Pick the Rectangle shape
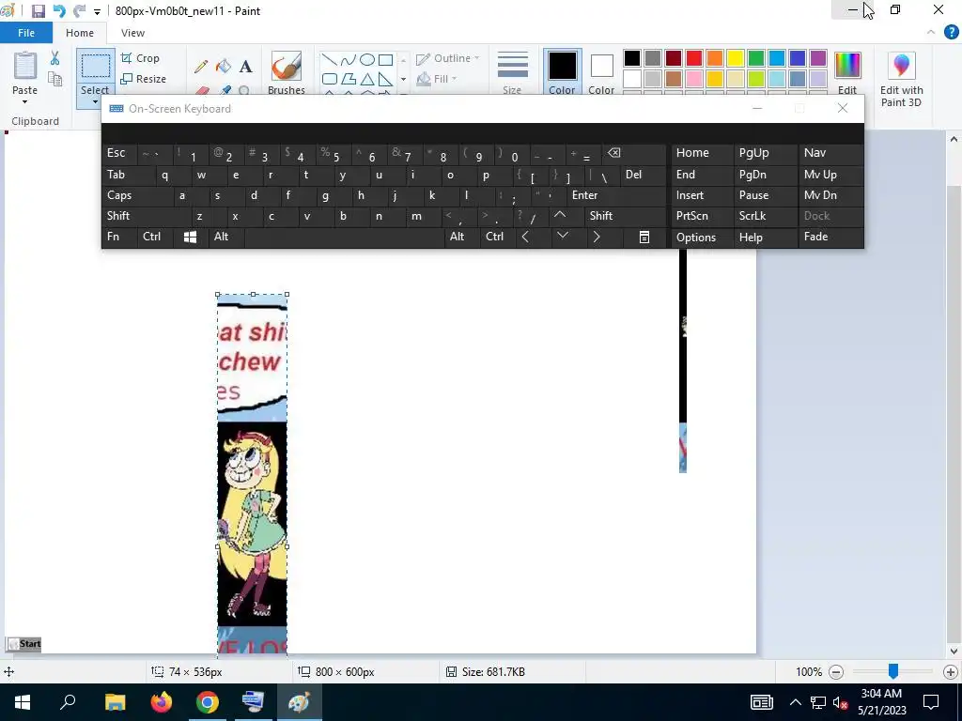Viewport: 962px width, 721px height. point(386,60)
